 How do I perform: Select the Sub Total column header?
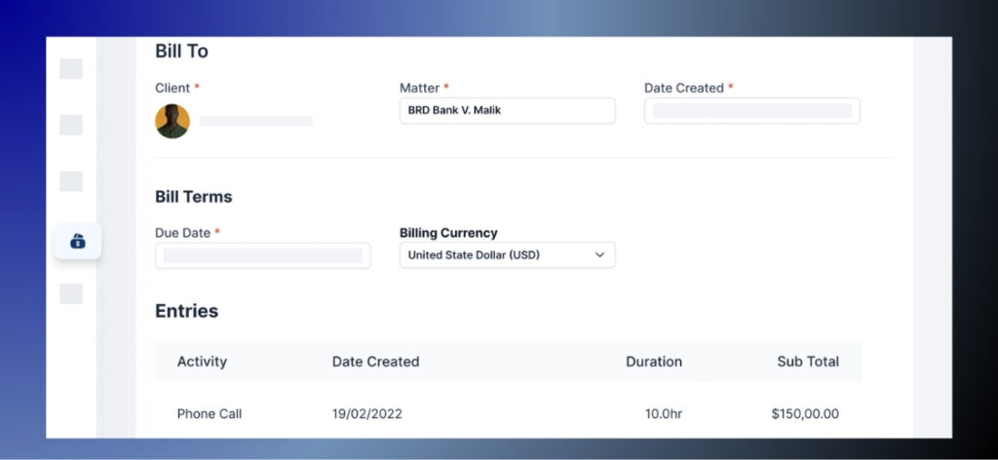point(807,362)
